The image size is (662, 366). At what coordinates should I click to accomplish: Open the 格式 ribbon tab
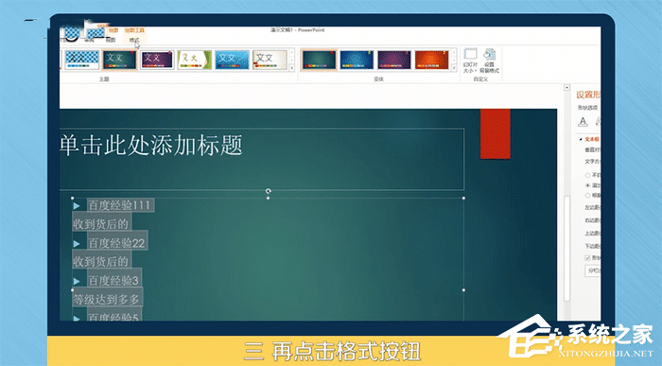click(134, 40)
